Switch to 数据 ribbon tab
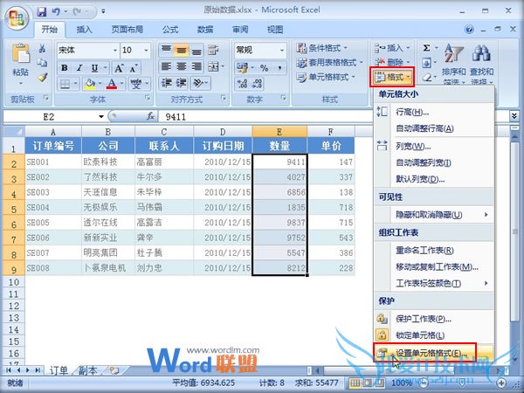Screen dimensions: 524x393 coord(205,30)
